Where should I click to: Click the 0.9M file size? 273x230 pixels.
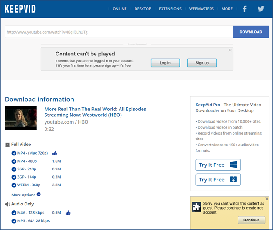pyautogui.click(x=56, y=169)
